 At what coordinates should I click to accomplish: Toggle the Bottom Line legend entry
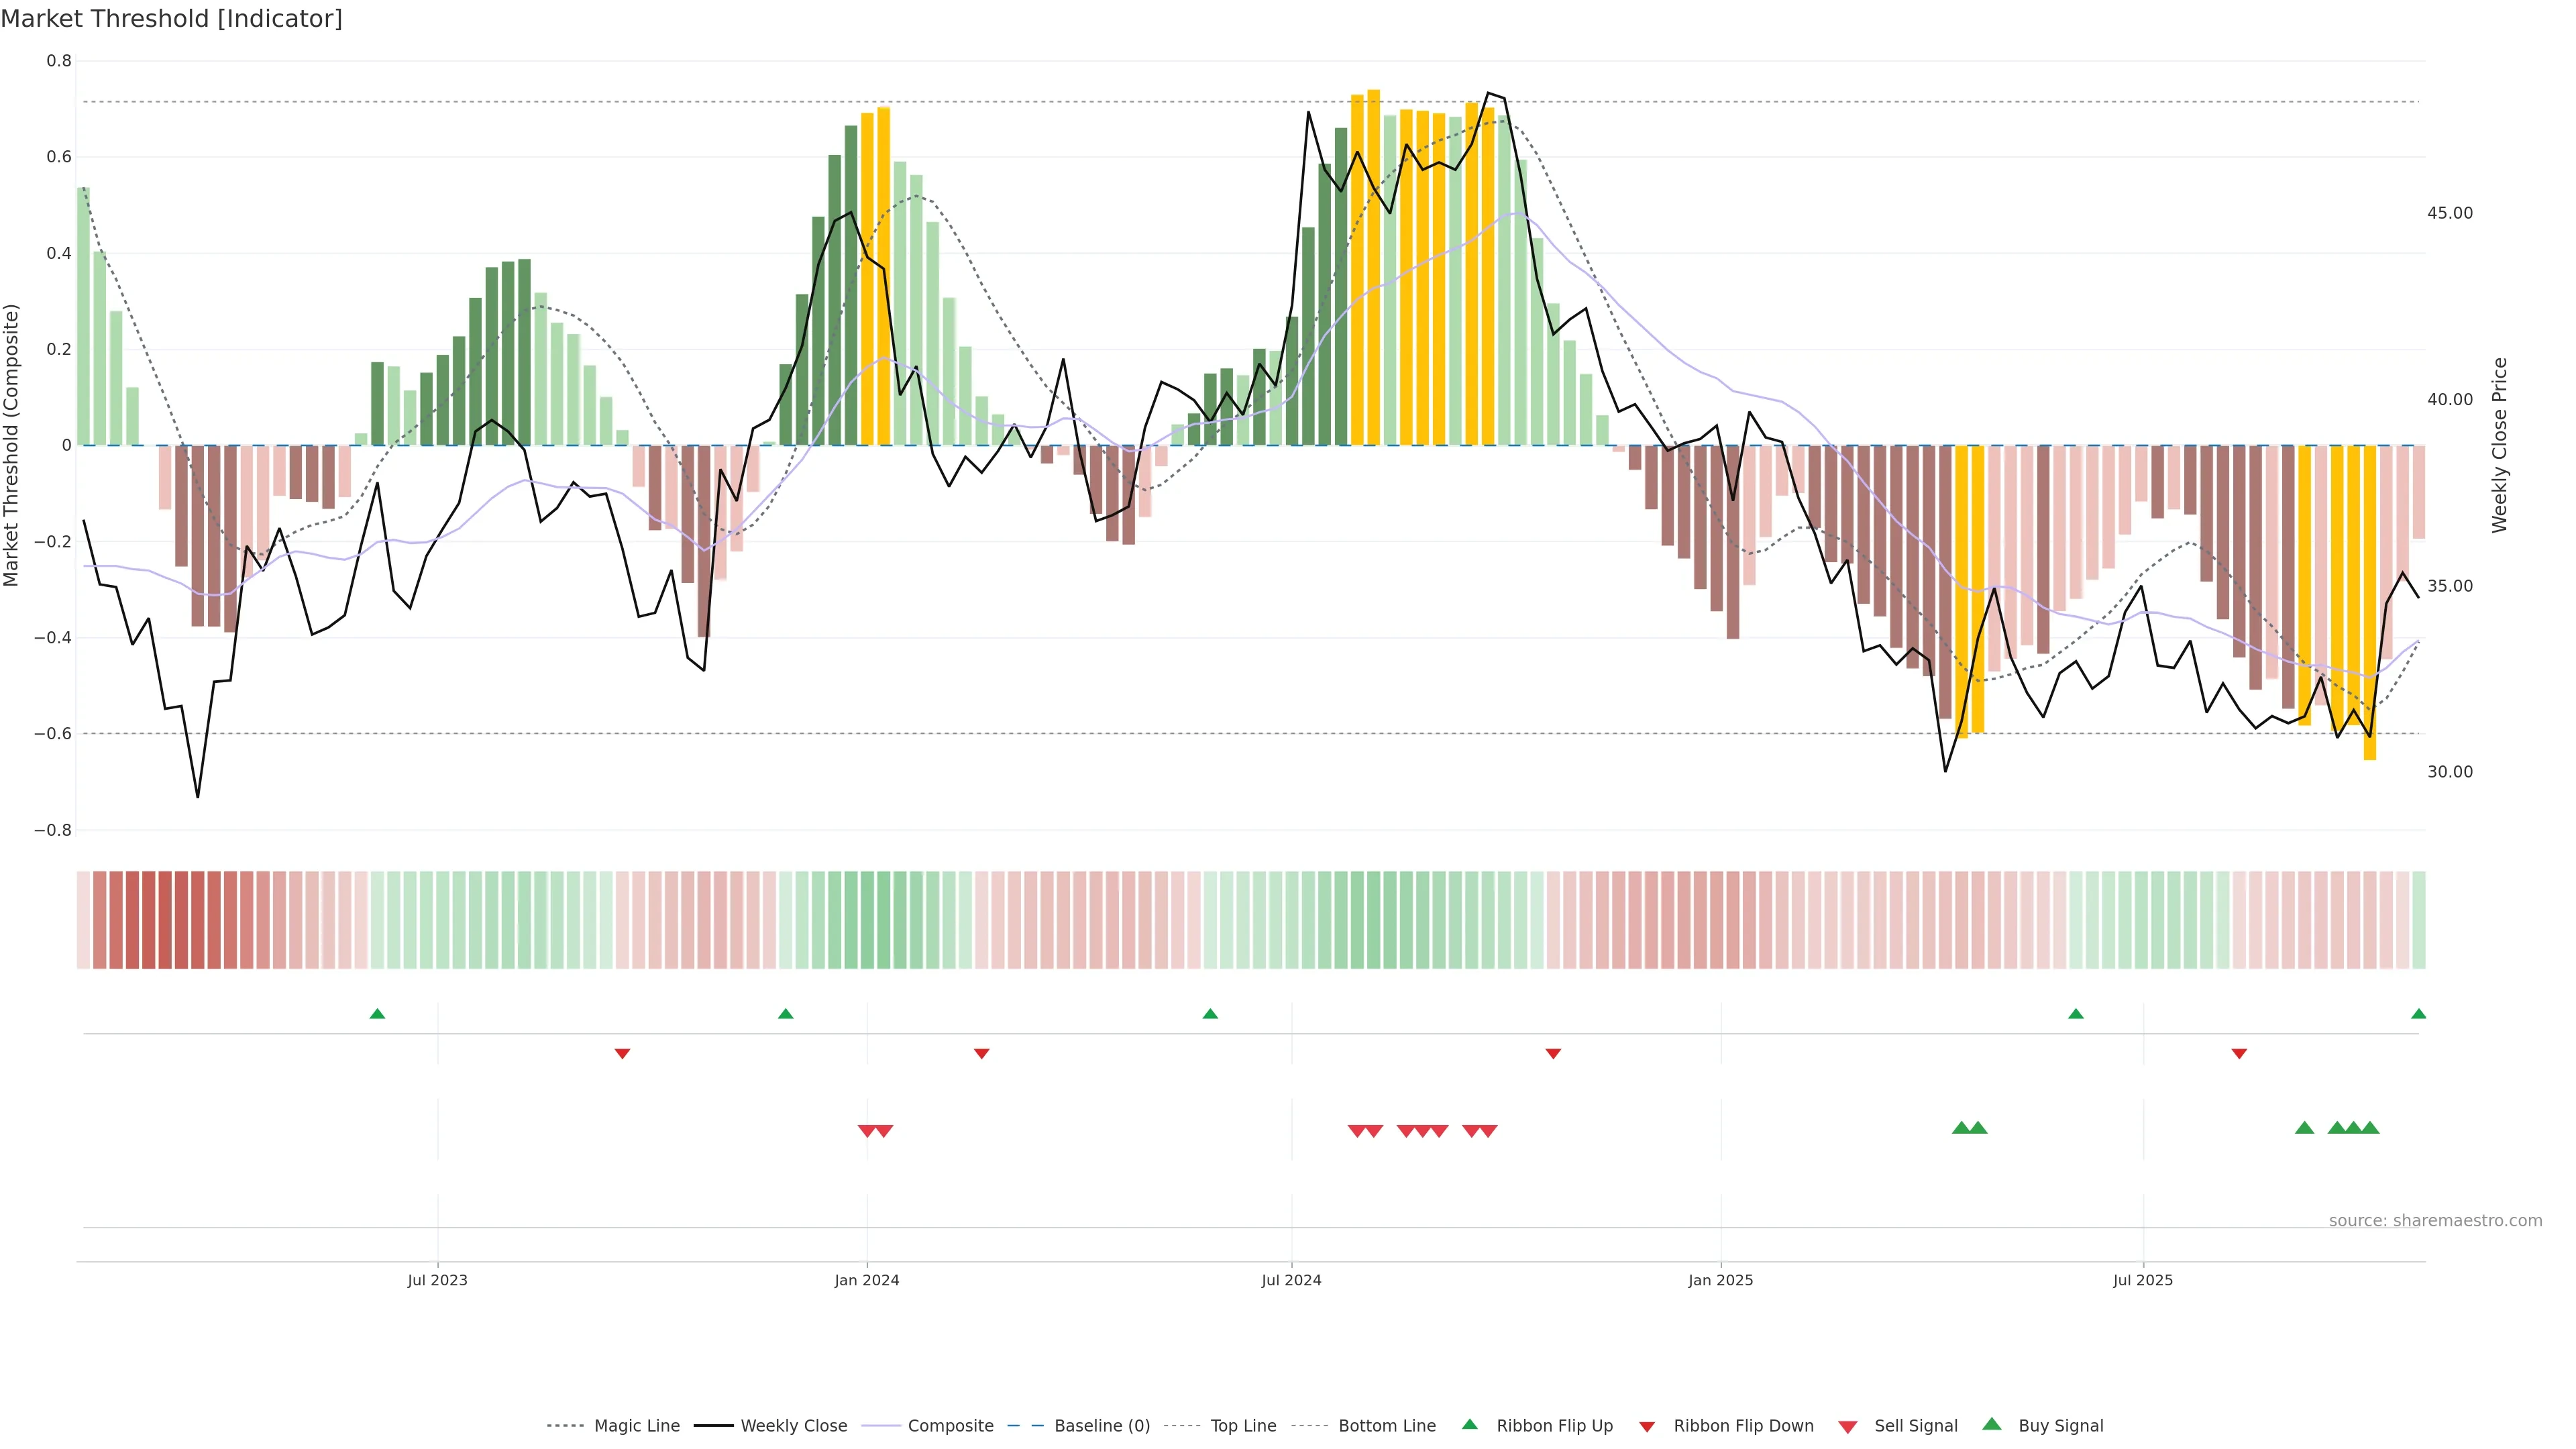(x=1386, y=1426)
